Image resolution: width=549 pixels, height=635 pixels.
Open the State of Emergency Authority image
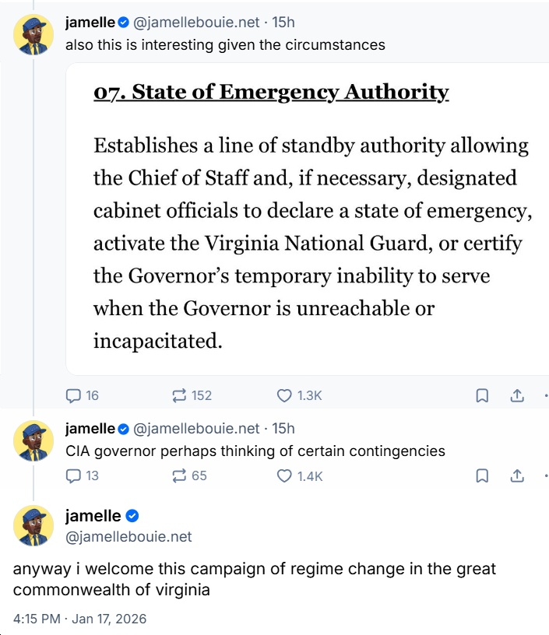tap(307, 219)
